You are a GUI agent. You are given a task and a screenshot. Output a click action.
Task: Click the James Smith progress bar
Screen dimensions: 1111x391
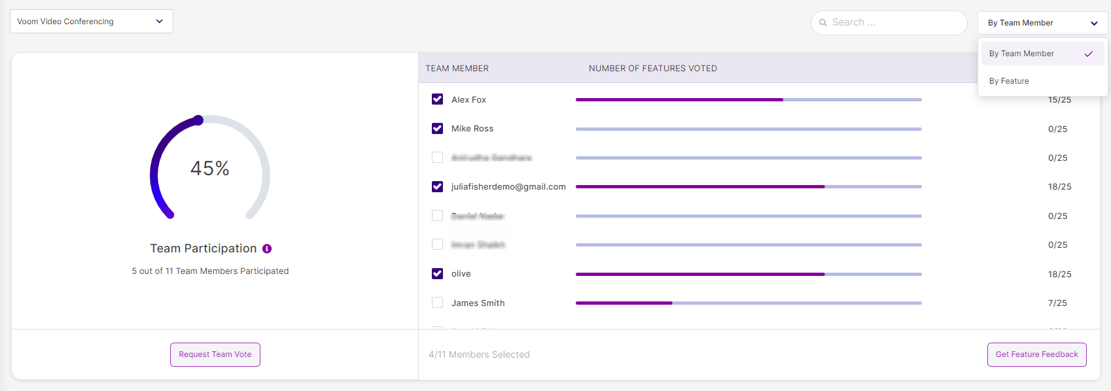(748, 303)
